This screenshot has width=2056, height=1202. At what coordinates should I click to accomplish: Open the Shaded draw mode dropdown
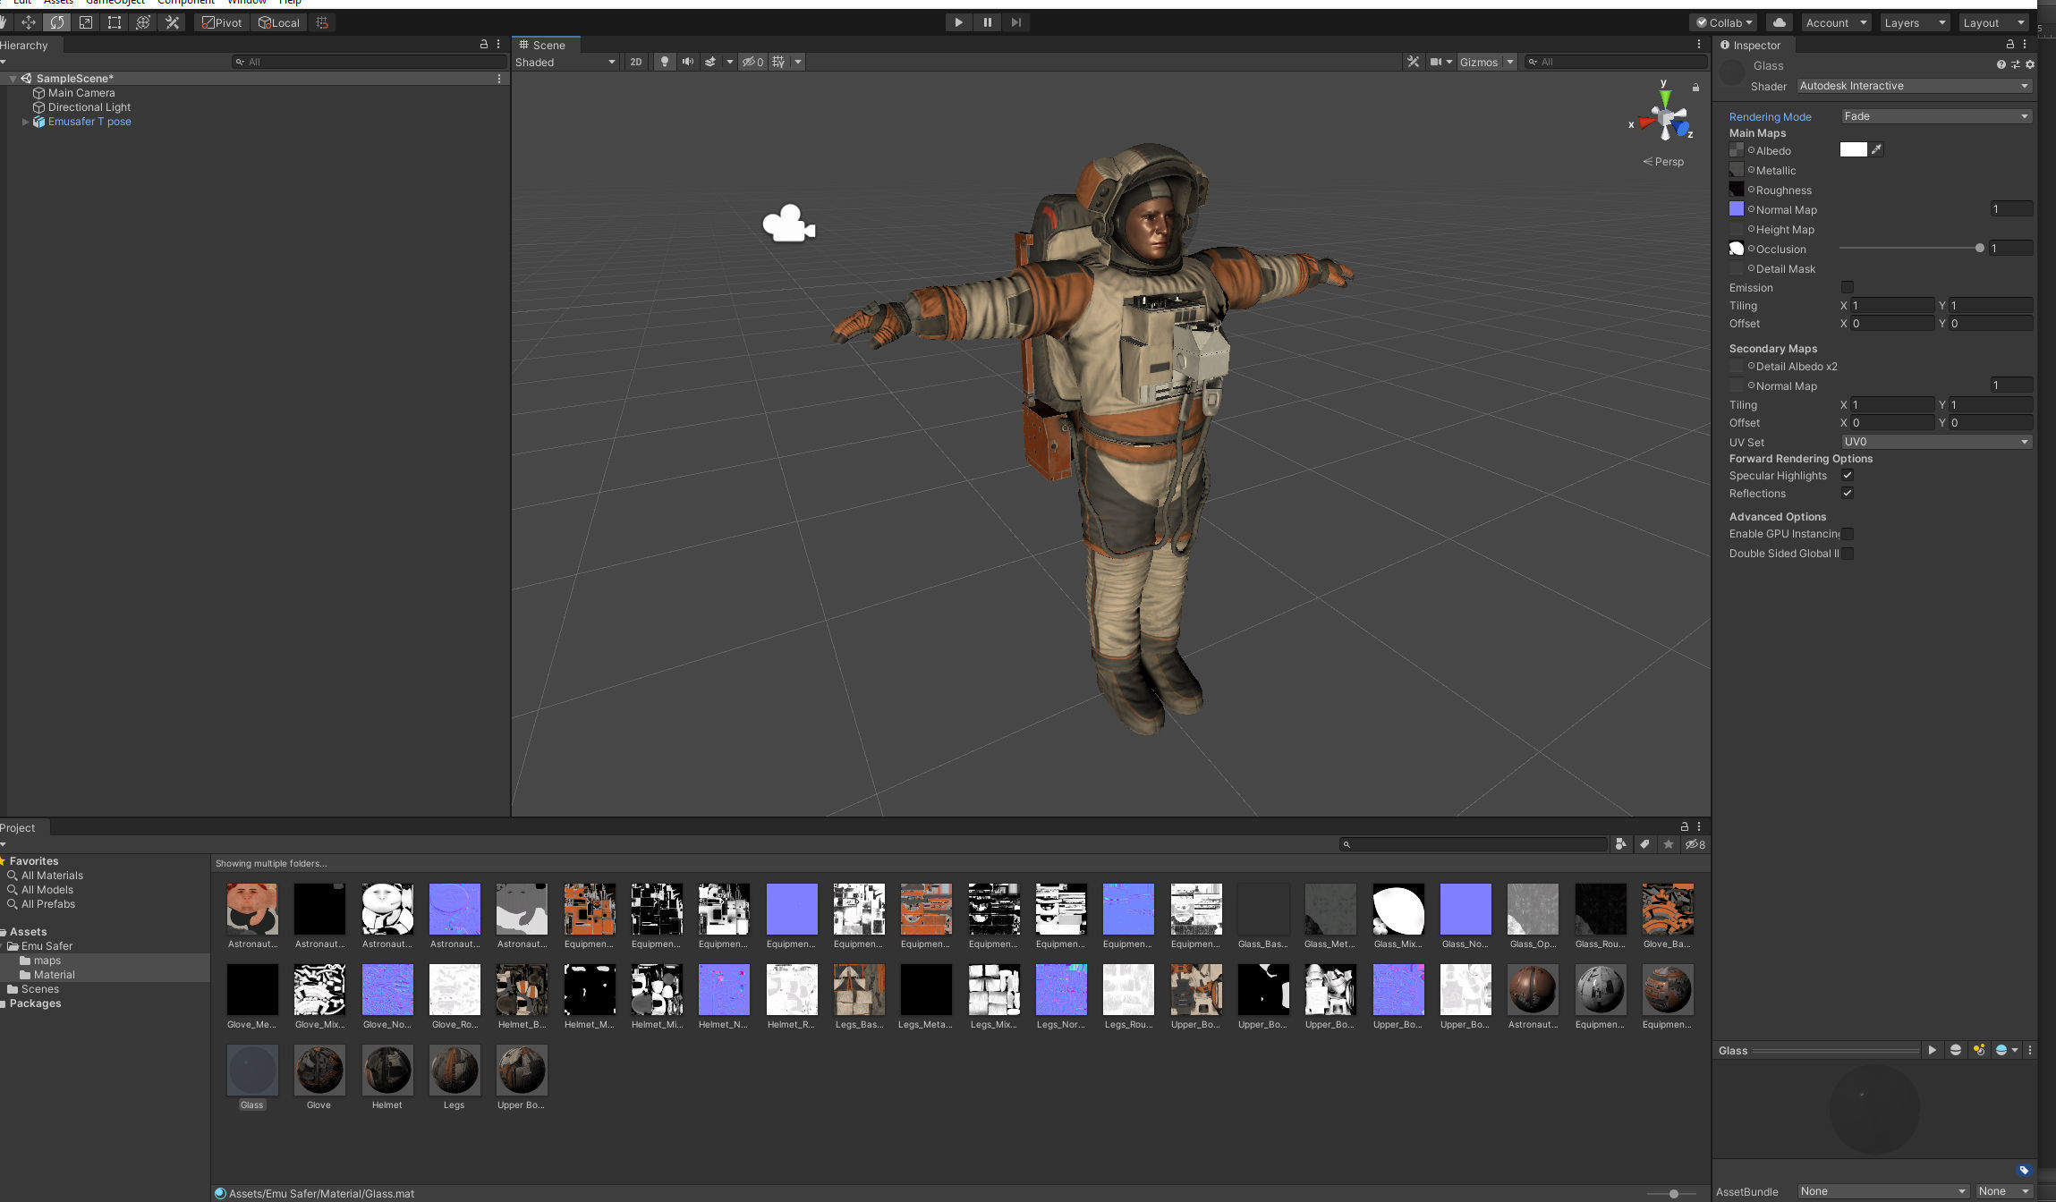[565, 62]
